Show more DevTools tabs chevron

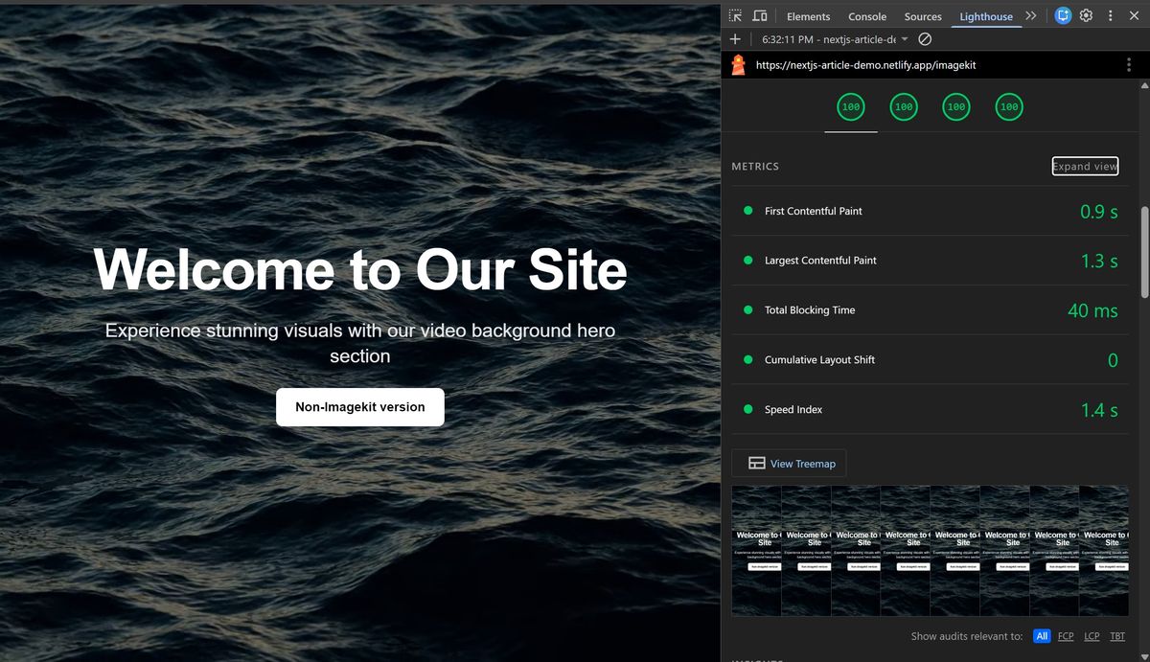click(x=1031, y=16)
